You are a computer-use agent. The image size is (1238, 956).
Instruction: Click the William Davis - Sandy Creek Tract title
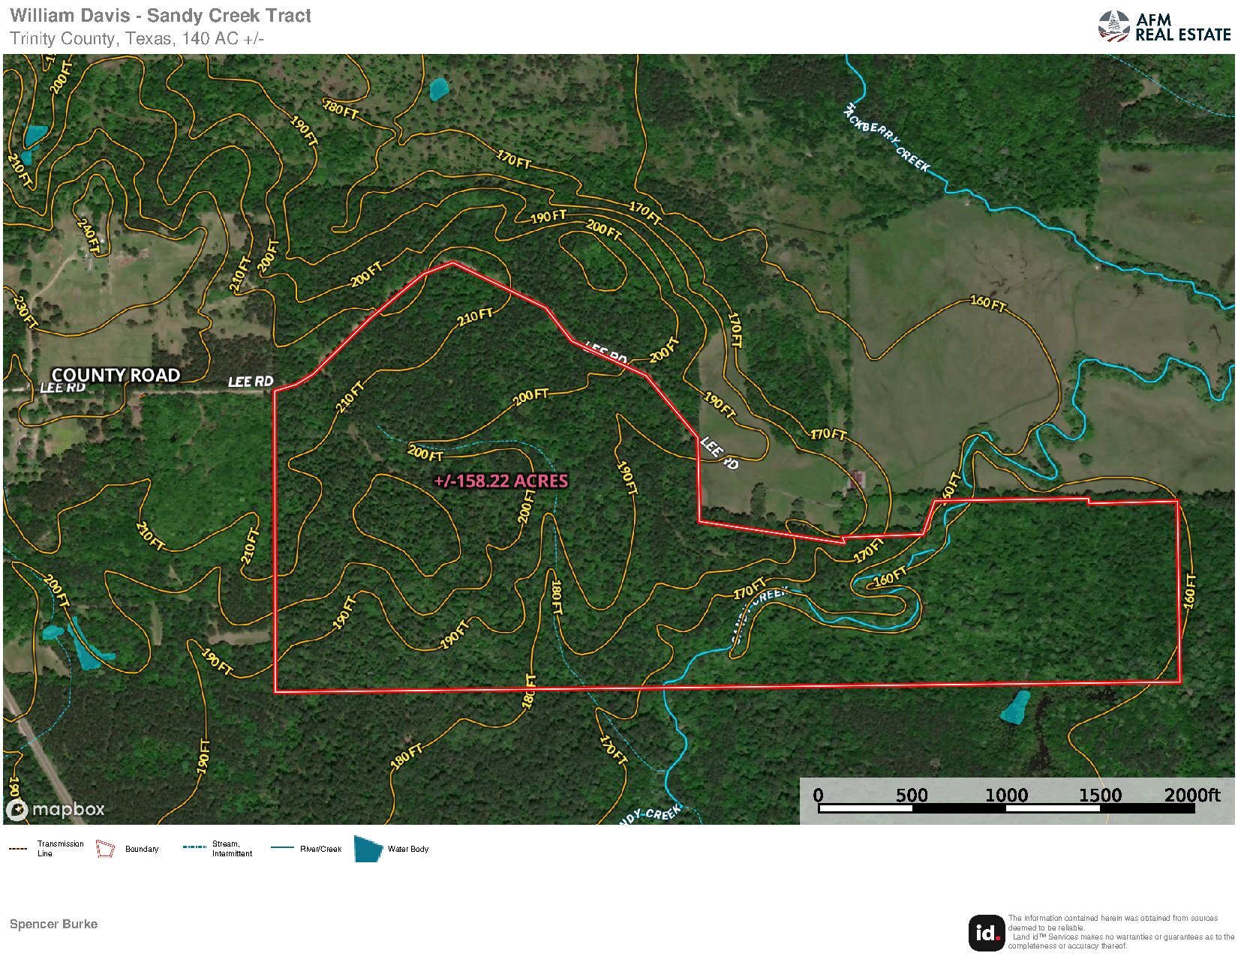click(161, 16)
